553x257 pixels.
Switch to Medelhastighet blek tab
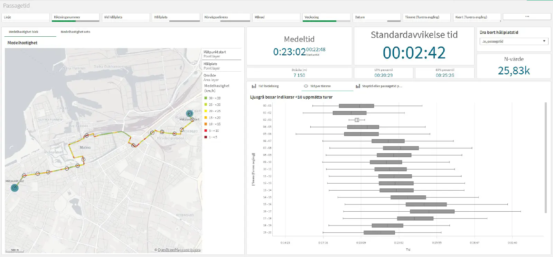tap(24, 32)
